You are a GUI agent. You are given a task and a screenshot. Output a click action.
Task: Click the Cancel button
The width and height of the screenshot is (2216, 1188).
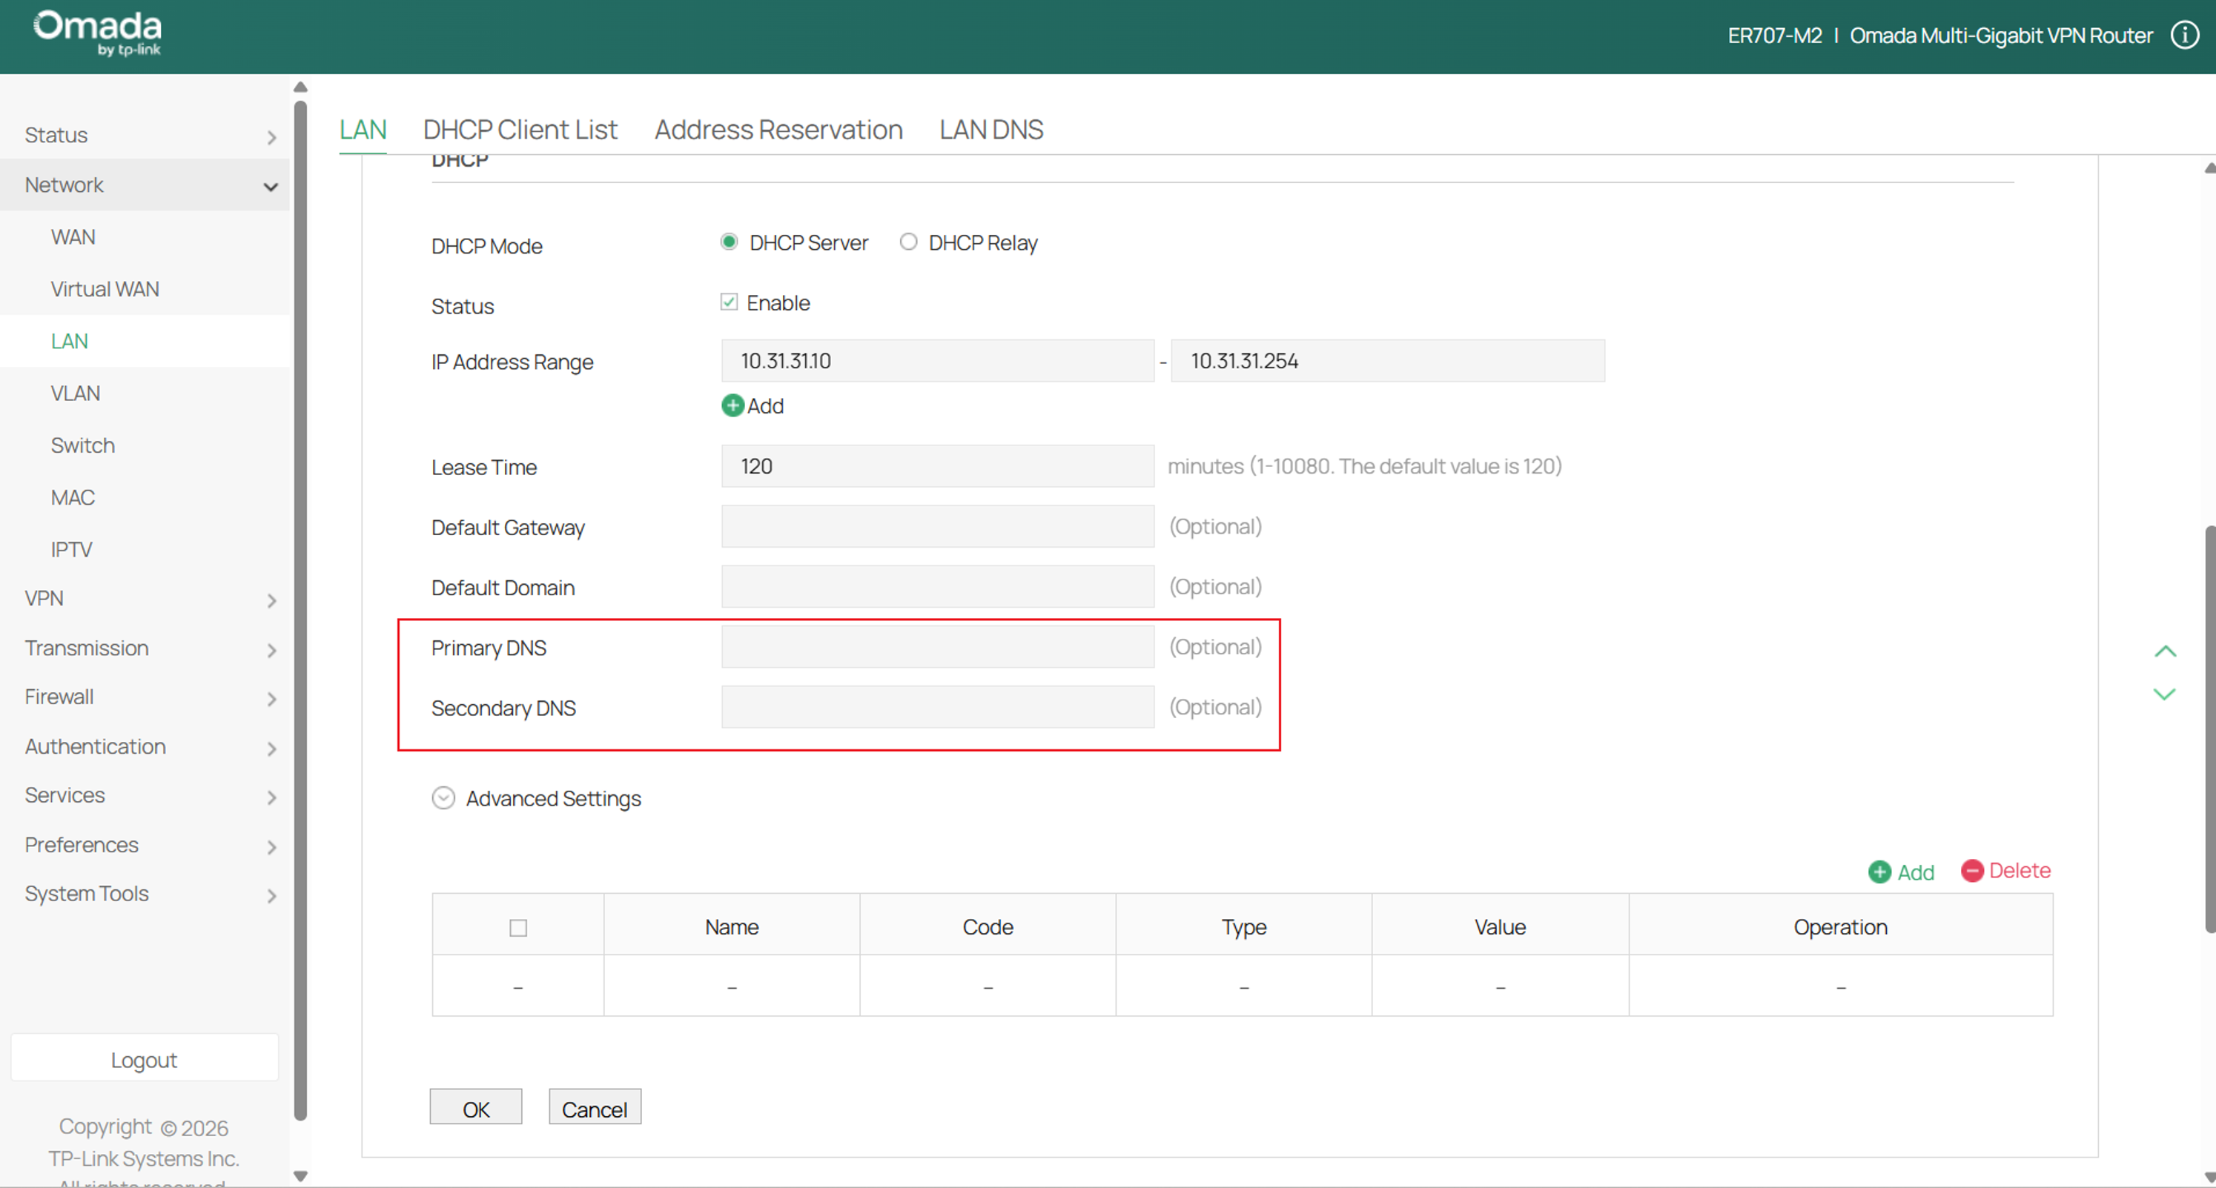[595, 1108]
